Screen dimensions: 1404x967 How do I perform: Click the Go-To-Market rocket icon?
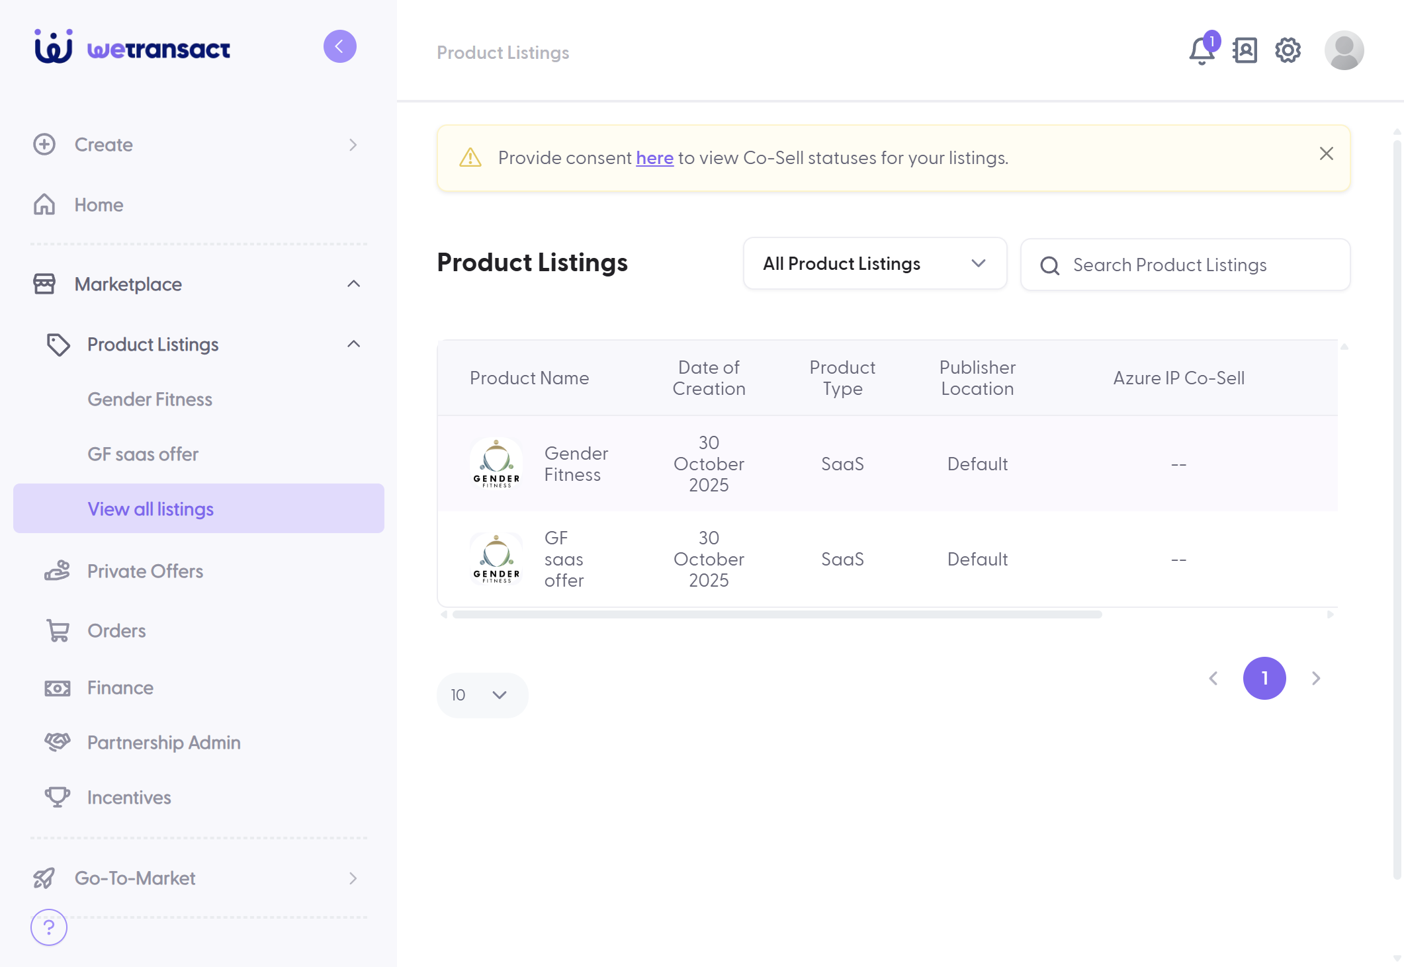point(44,878)
